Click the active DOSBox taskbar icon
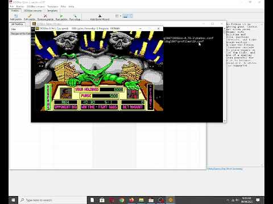The height and width of the screenshot is (204, 273). (x=171, y=200)
